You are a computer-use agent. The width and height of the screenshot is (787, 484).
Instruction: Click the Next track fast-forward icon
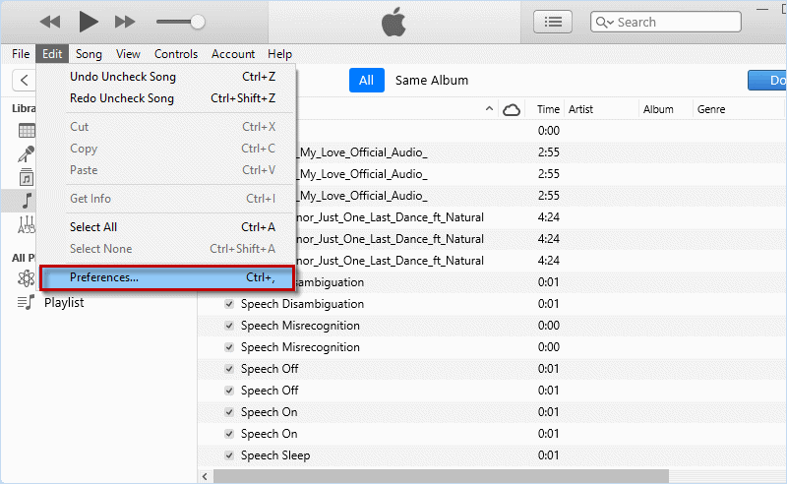(125, 21)
